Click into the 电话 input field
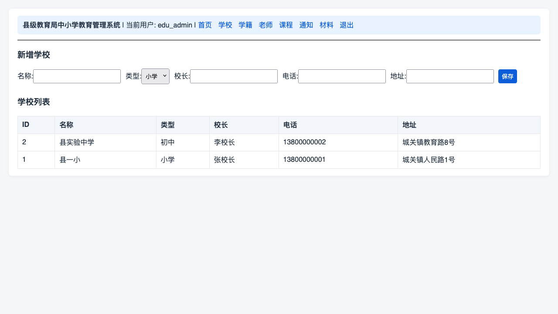This screenshot has height=314, width=558. click(x=342, y=76)
